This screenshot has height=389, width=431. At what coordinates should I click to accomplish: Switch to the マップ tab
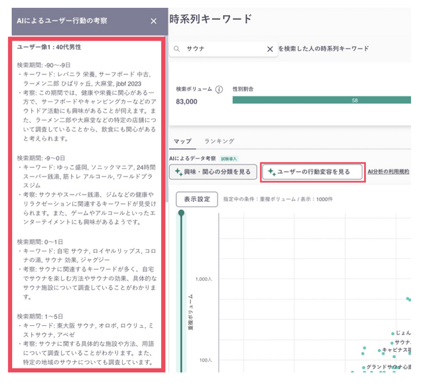(x=182, y=141)
